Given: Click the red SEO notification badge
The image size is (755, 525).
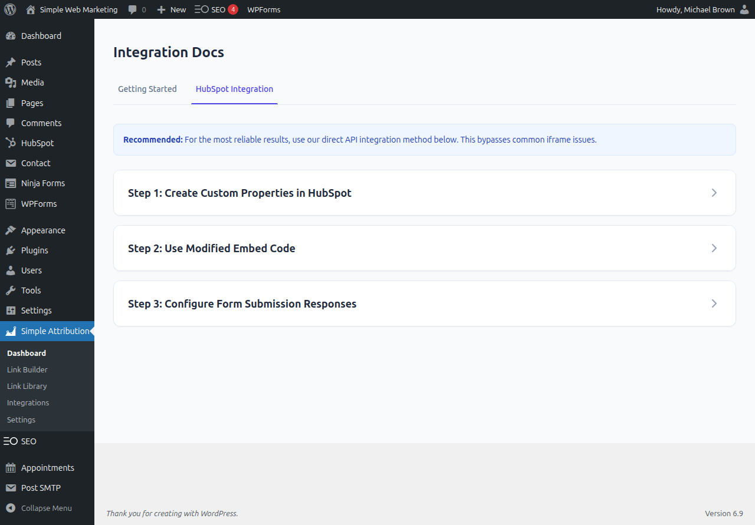Looking at the screenshot, I should click(x=234, y=9).
